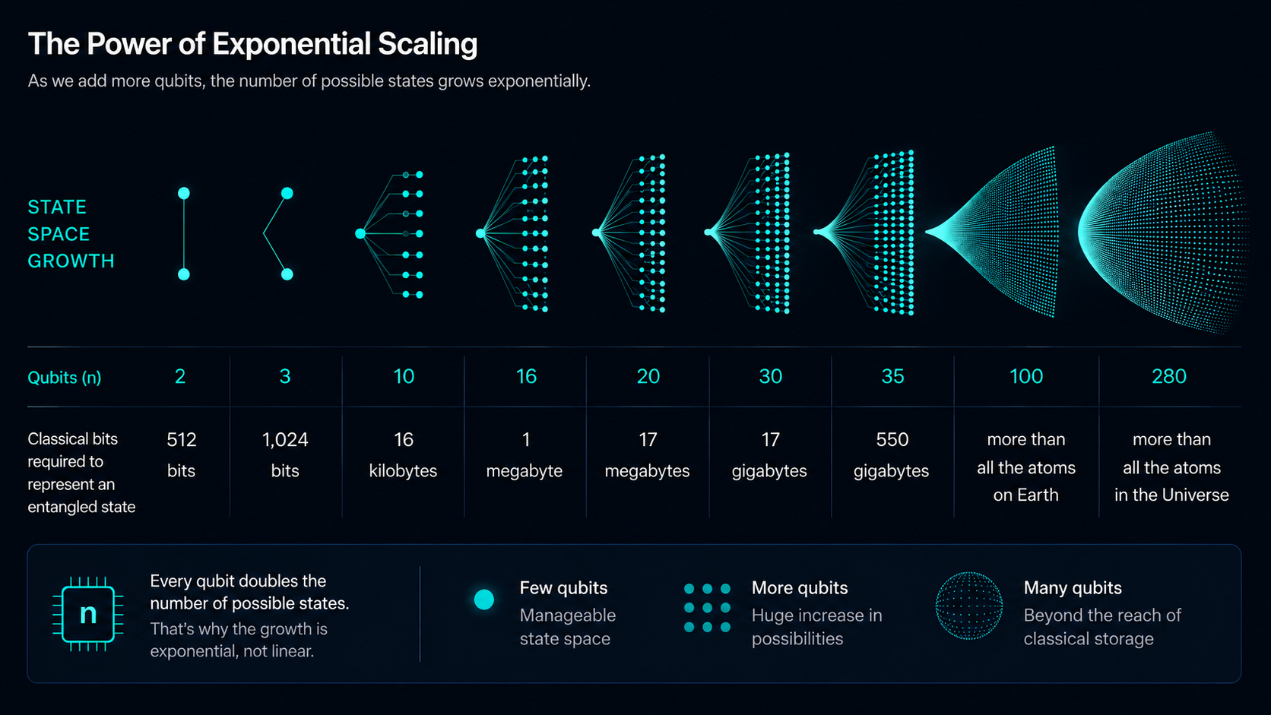The image size is (1271, 715).
Task: Click the 2-qubit vertical line diagram
Action: 184,234
